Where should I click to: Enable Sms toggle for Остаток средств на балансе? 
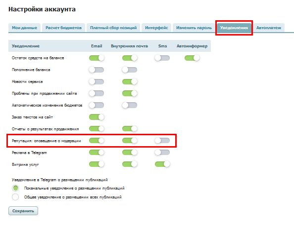(x=162, y=58)
